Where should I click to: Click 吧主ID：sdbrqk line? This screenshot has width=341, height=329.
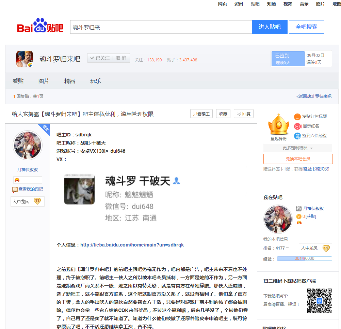[74, 135]
